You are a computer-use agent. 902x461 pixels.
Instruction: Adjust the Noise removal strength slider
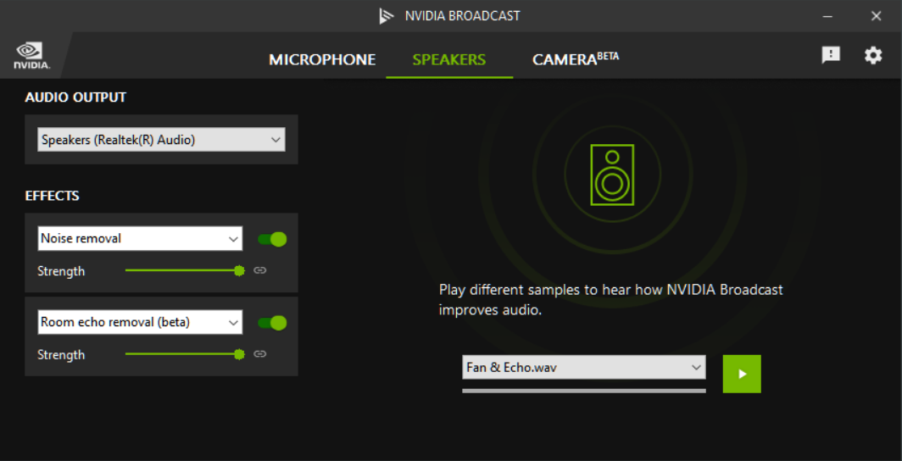click(185, 270)
